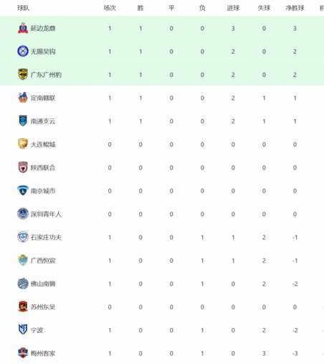Click the 南通支云 team crest
The width and height of the screenshot is (324, 364).
(x=23, y=121)
